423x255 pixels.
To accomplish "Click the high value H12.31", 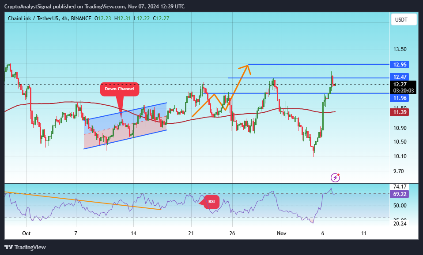I will (x=122, y=18).
